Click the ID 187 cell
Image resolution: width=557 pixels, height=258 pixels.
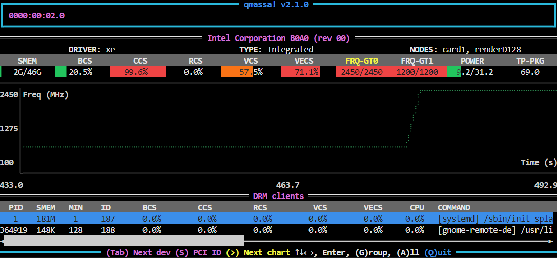pos(108,219)
